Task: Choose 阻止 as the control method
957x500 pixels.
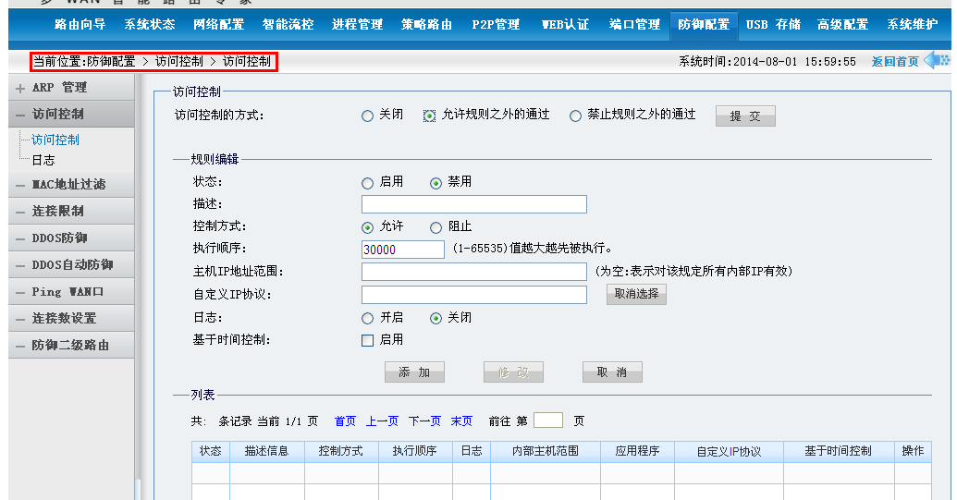Action: pyautogui.click(x=436, y=227)
